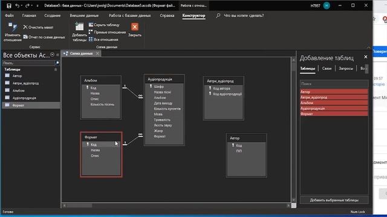Open the Изменить отношения tool

(x=12, y=32)
